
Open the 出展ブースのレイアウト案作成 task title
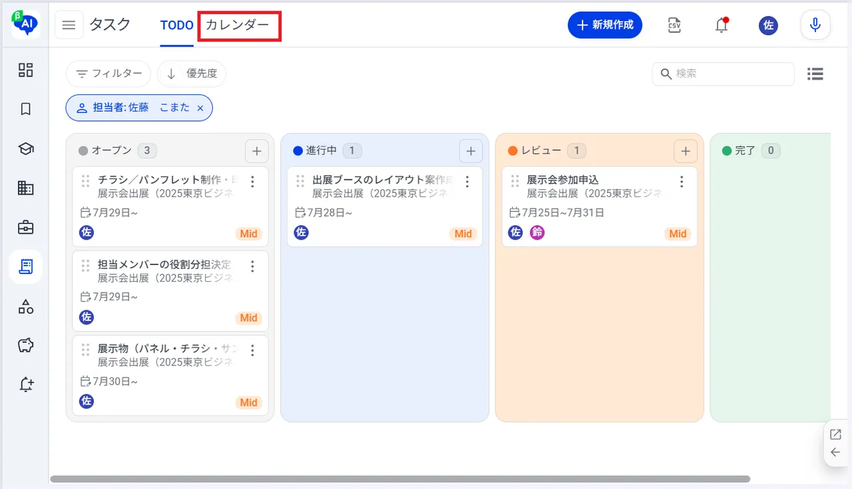[383, 180]
